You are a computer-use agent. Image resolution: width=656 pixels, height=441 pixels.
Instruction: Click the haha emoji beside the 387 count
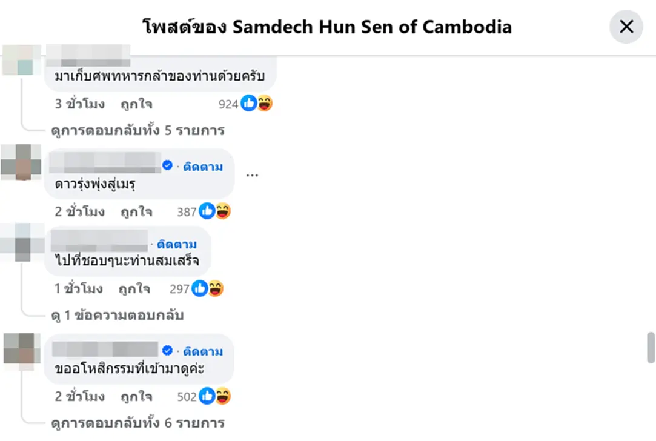tap(223, 211)
